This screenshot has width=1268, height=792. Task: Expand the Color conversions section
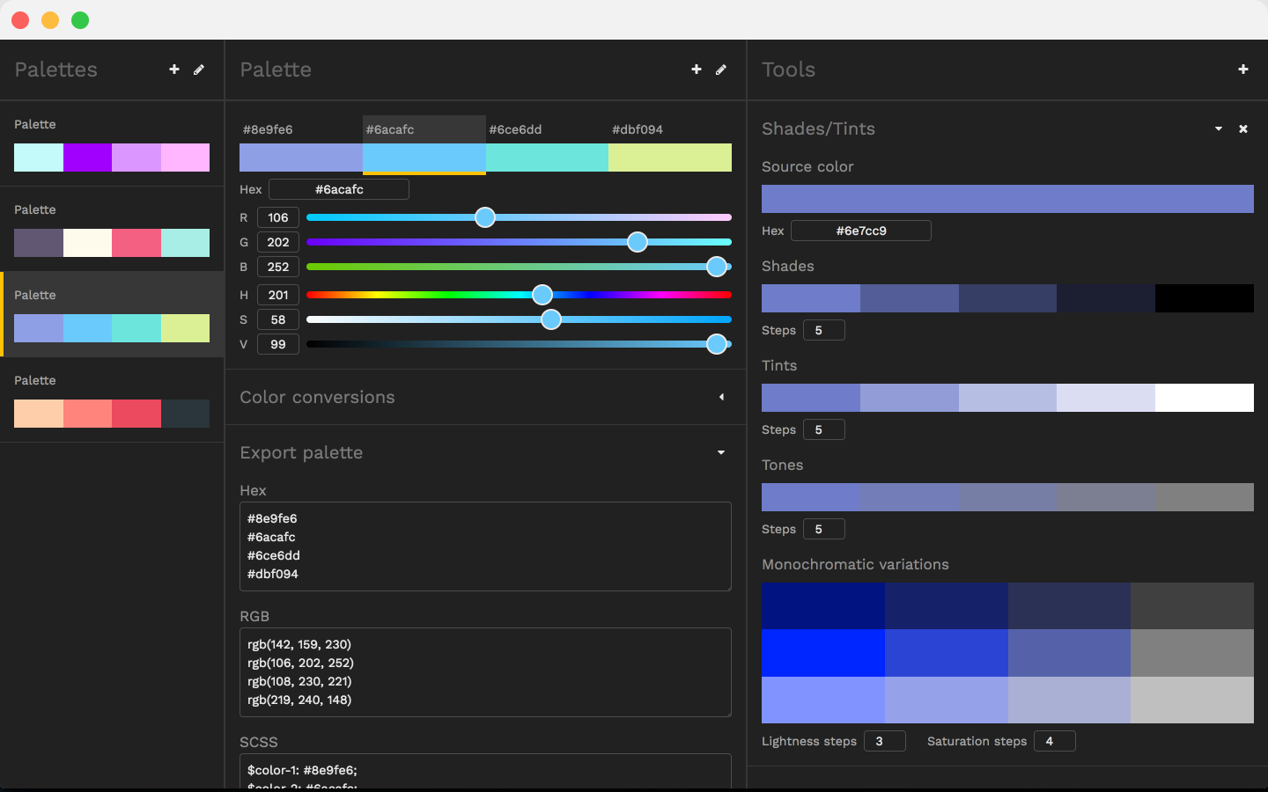[721, 397]
